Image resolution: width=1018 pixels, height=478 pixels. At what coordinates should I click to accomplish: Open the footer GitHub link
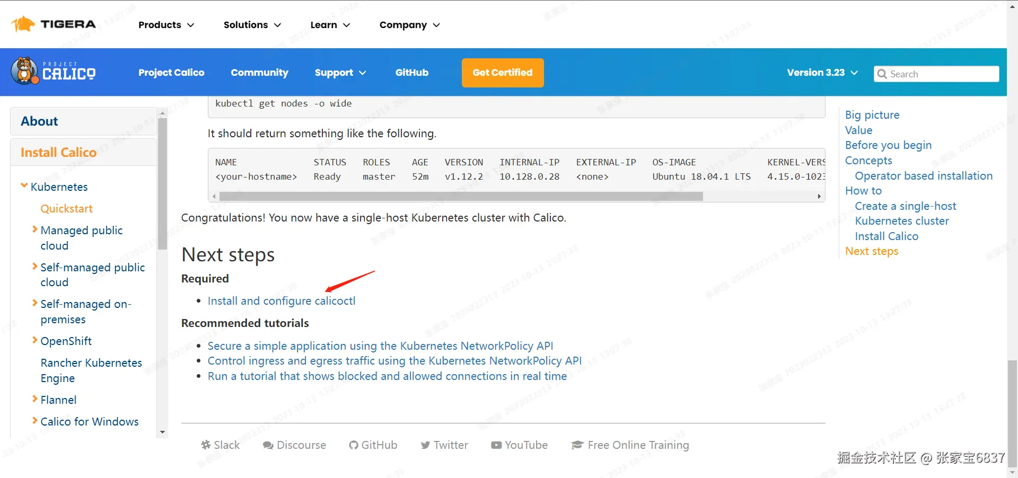pyautogui.click(x=373, y=445)
